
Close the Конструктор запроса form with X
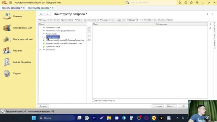[212, 14]
